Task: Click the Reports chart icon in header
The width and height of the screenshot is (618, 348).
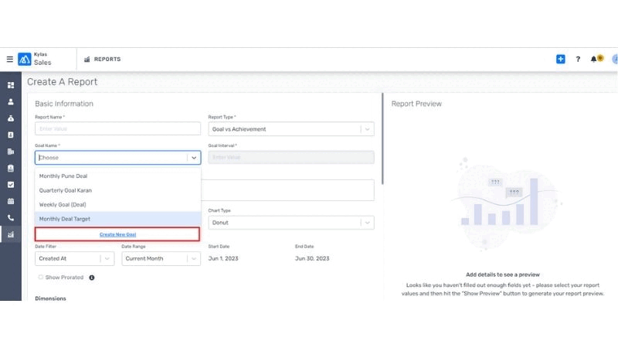Action: tap(87, 60)
